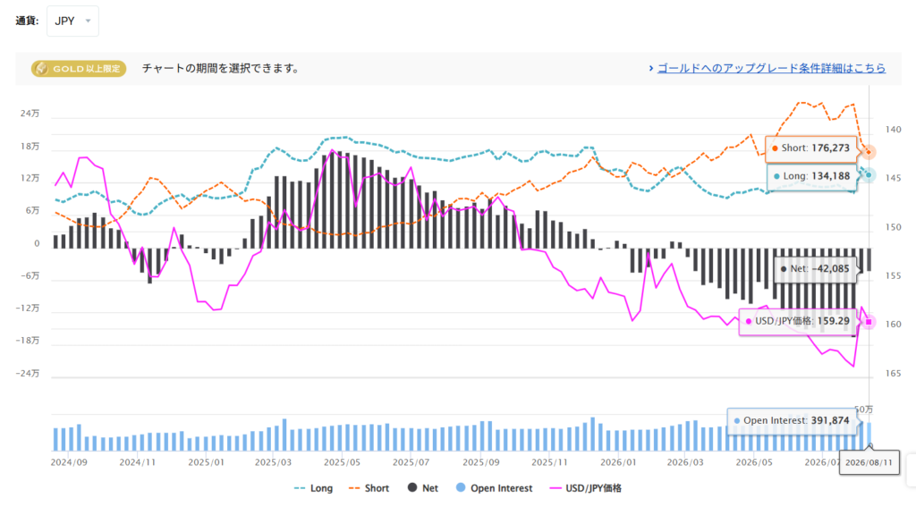Click the 2025/01 x-axis label
Screen dimensions: 916x507
[x=207, y=462]
